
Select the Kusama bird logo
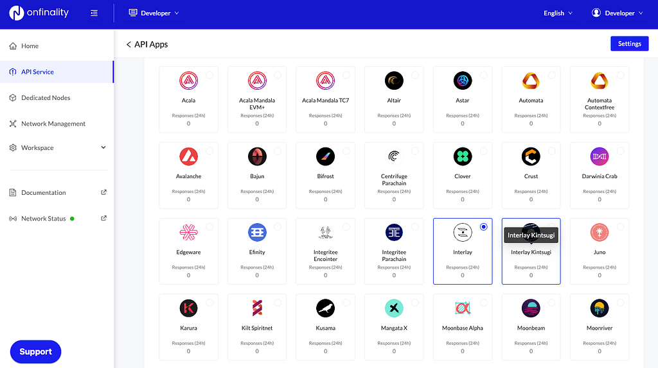tap(325, 308)
